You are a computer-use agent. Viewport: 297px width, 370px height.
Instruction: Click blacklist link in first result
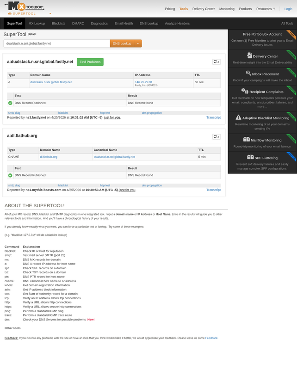click(x=63, y=113)
